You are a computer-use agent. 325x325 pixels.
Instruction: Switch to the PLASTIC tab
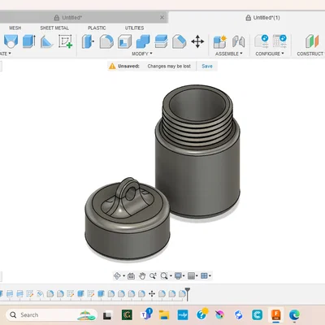coord(97,28)
